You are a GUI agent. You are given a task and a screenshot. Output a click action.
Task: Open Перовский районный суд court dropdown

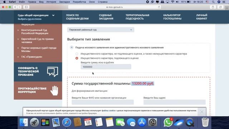click(101, 30)
